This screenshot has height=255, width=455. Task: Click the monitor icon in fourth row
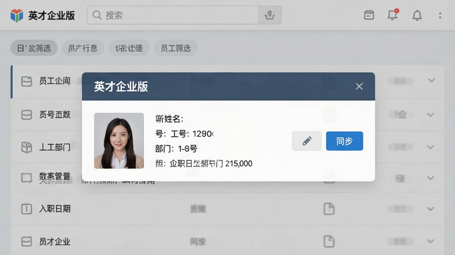[26, 178]
